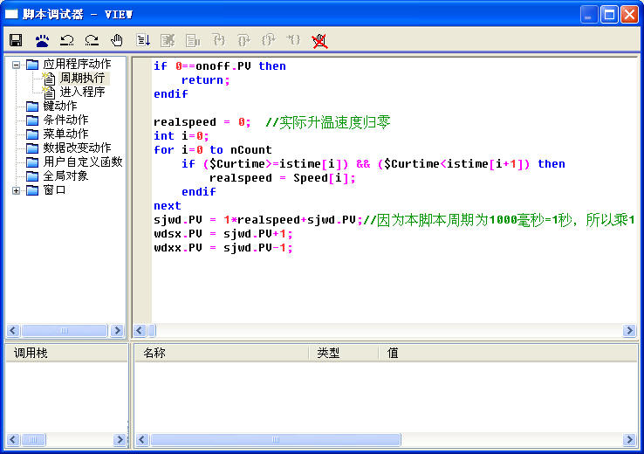Viewport: 644px width, 454px height.
Task: Select the 全局对象 tree item
Action: coord(65,175)
